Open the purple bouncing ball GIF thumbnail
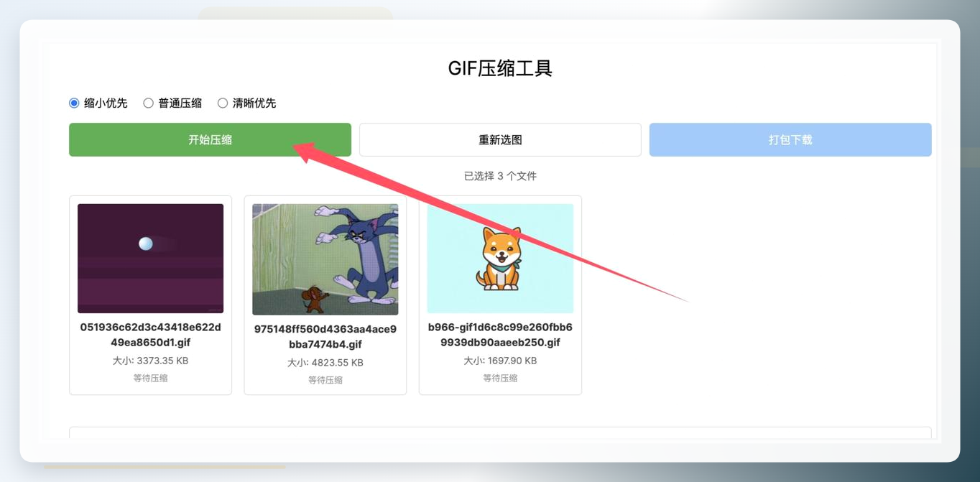980x482 pixels. pyautogui.click(x=150, y=259)
